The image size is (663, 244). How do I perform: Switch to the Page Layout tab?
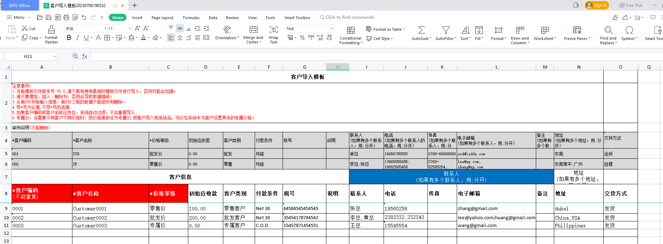[162, 18]
